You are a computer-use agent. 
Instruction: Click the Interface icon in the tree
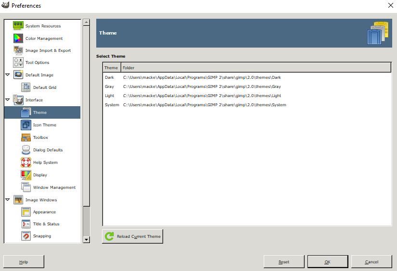pos(18,100)
